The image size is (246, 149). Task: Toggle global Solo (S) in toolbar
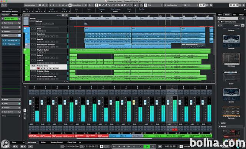(x=53, y=5)
